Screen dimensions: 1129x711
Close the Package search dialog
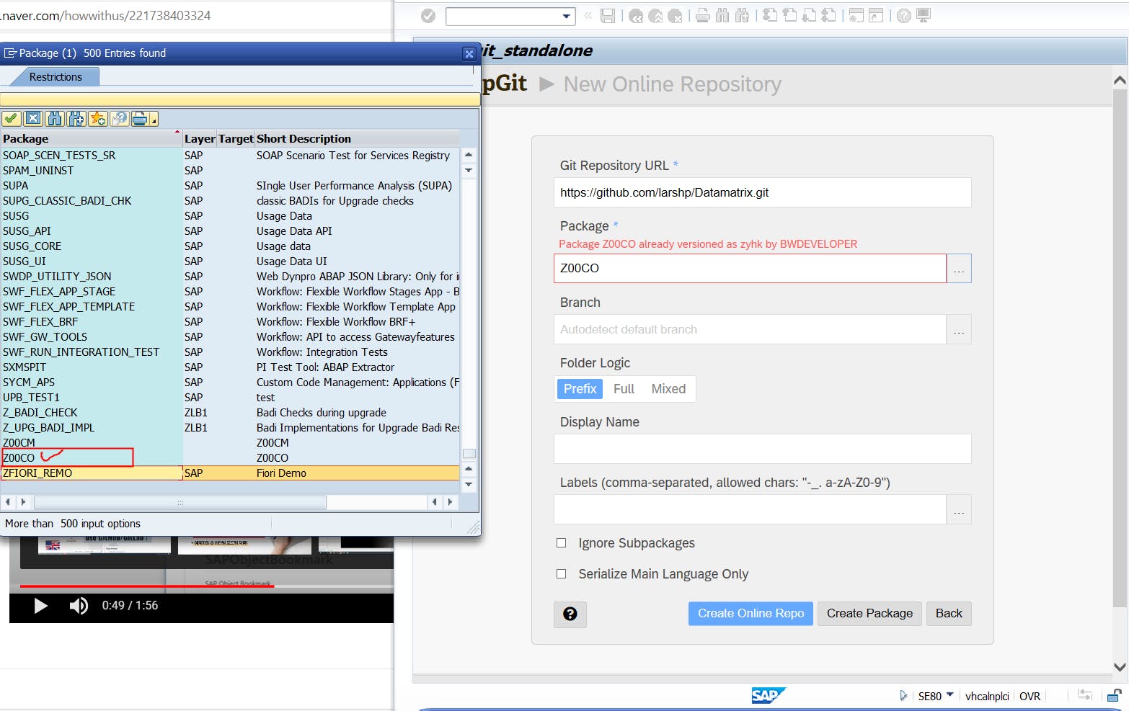tap(469, 53)
